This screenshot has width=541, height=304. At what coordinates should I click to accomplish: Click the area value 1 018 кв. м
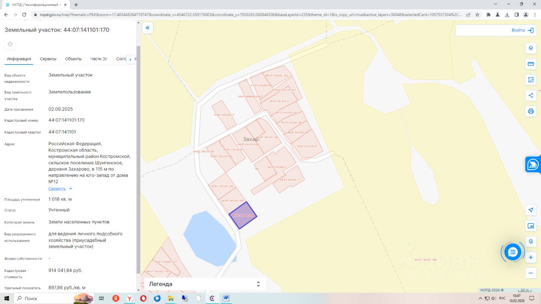(x=60, y=199)
